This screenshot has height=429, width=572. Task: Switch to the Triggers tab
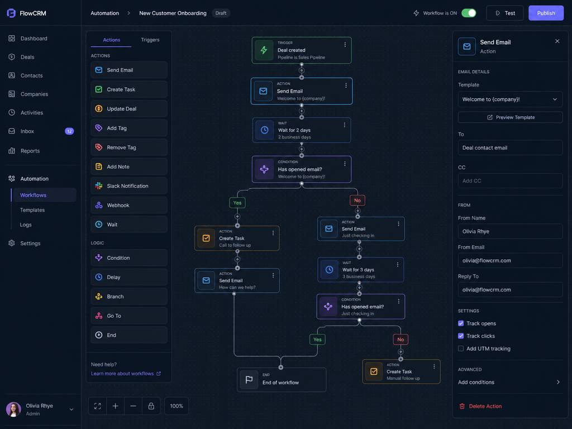pos(150,40)
